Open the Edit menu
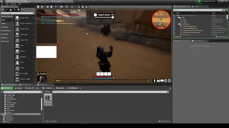The width and height of the screenshot is (229, 128). (7, 4)
